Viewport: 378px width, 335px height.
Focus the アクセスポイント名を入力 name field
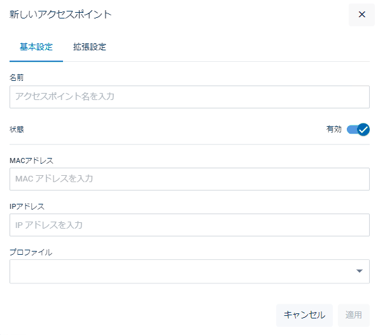pos(190,97)
